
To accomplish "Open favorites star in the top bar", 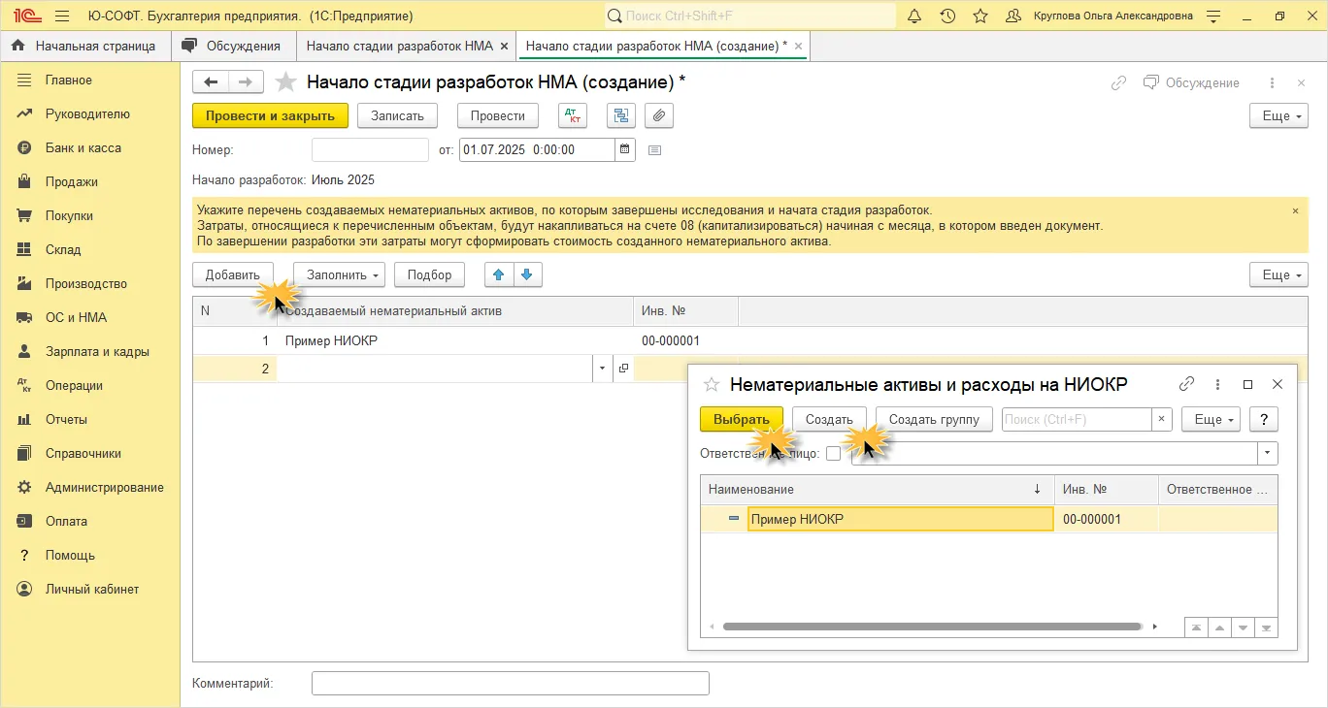I will click(x=980, y=16).
